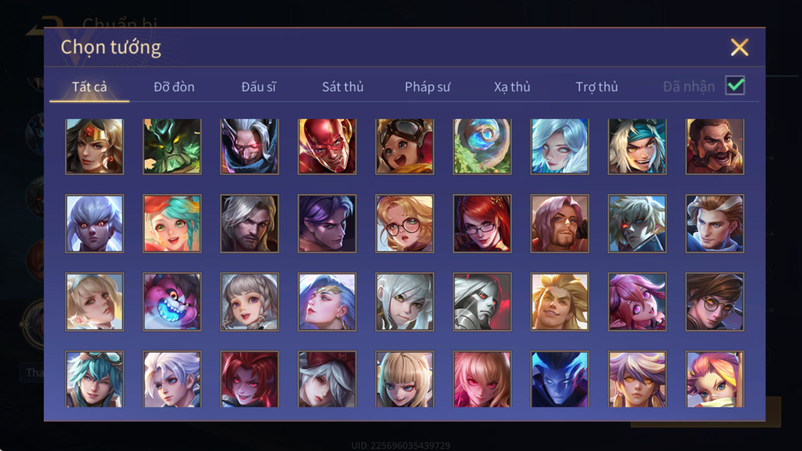Open the Đấu sĩ tab
The height and width of the screenshot is (451, 802).
[x=258, y=87]
